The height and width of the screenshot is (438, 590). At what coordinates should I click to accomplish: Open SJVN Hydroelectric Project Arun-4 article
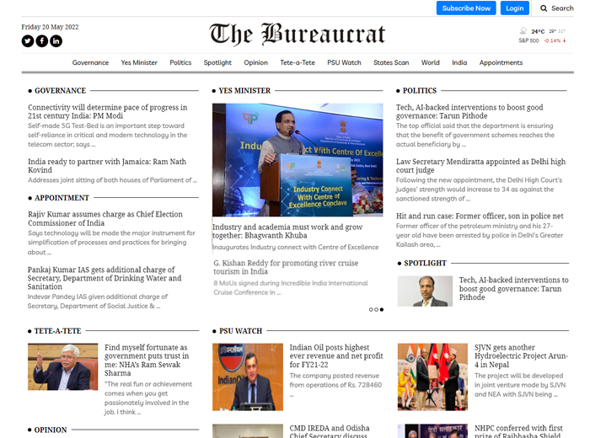521,356
